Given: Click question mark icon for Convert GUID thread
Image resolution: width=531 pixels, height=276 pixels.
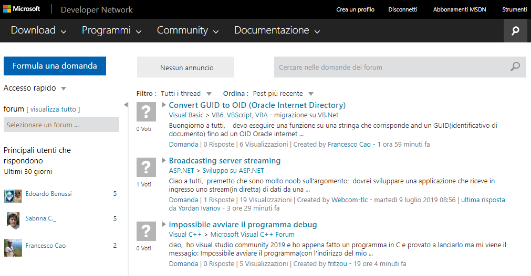Looking at the screenshot, I should point(146,112).
